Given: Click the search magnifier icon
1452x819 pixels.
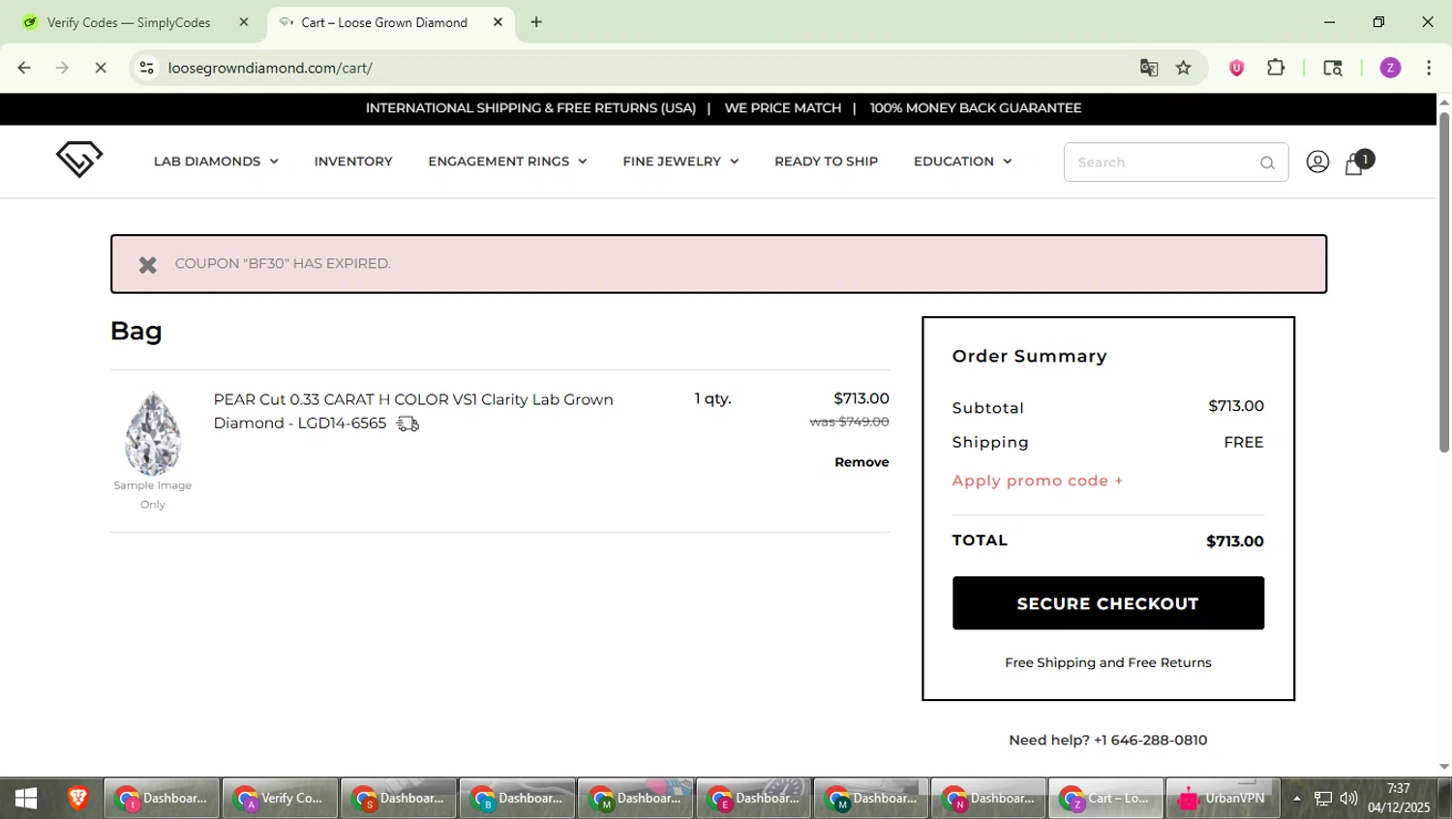Looking at the screenshot, I should click(x=1267, y=162).
